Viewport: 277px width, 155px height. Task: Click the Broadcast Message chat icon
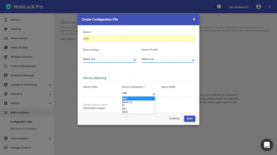(6, 75)
